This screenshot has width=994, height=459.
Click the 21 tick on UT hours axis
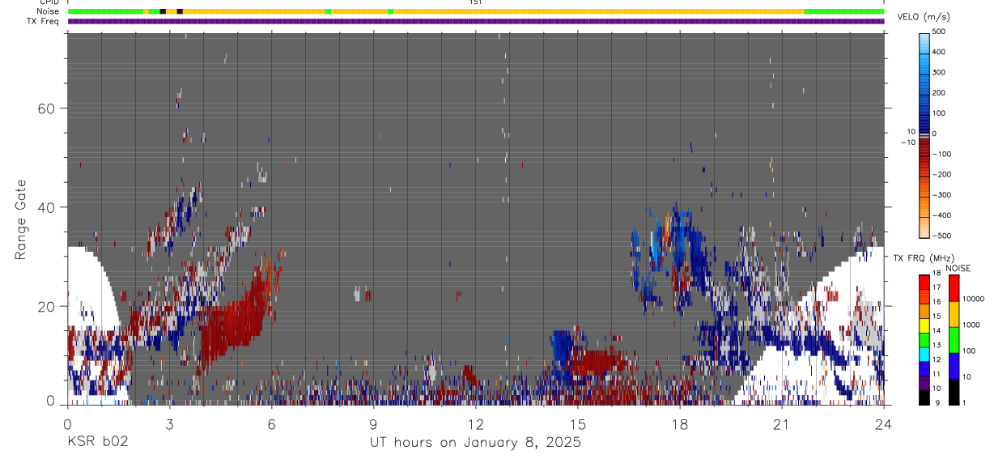(782, 423)
